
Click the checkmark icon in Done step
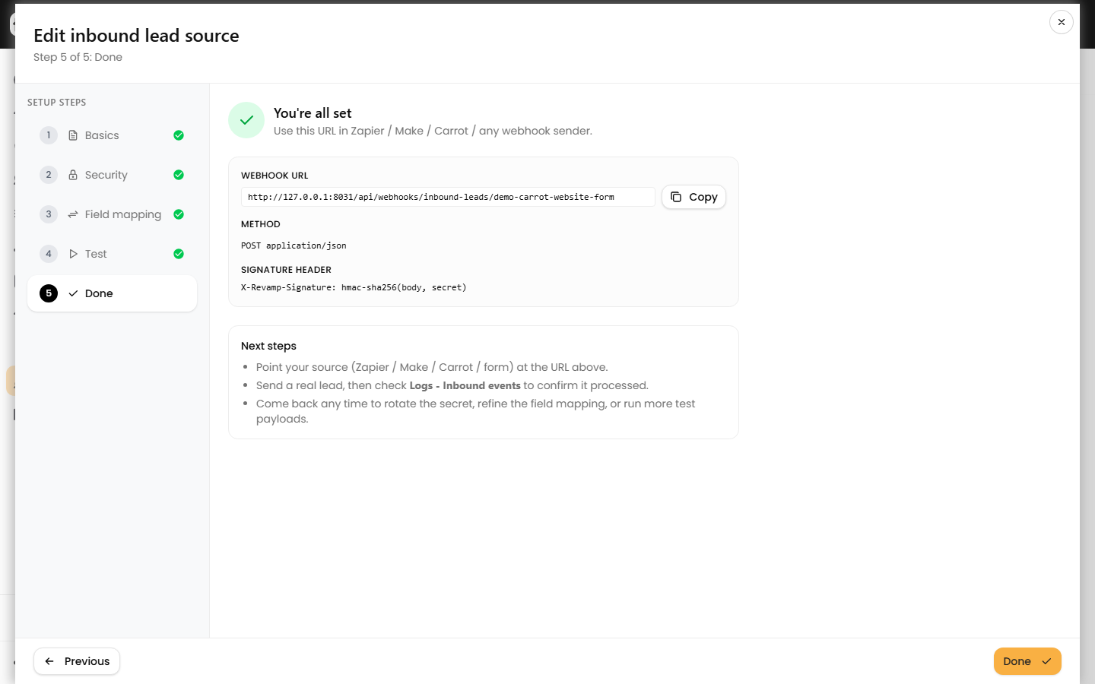[73, 293]
